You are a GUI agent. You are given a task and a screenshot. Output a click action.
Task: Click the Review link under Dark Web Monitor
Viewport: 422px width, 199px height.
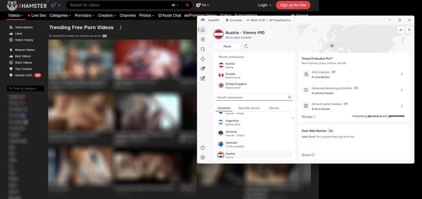pos(308,155)
